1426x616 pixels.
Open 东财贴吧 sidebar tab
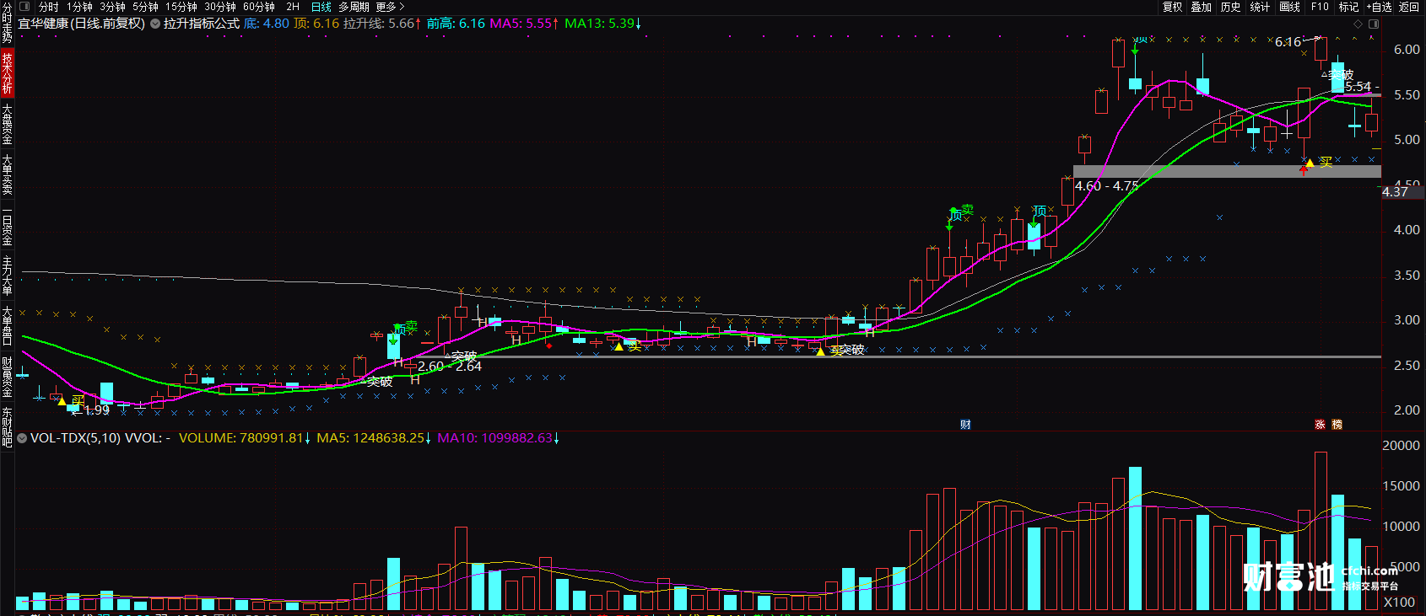tap(7, 427)
